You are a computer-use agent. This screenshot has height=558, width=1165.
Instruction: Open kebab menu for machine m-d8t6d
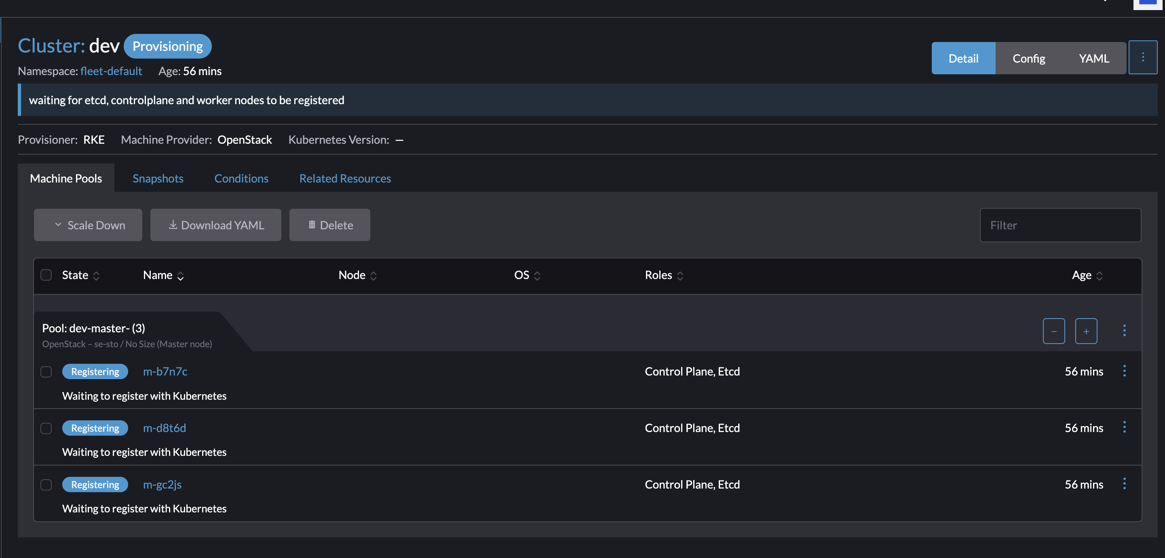1125,427
